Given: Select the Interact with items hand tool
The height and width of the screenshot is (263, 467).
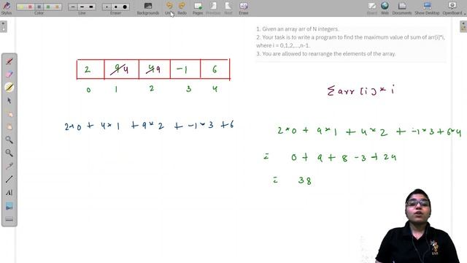Looking at the screenshot, I should point(9,114).
